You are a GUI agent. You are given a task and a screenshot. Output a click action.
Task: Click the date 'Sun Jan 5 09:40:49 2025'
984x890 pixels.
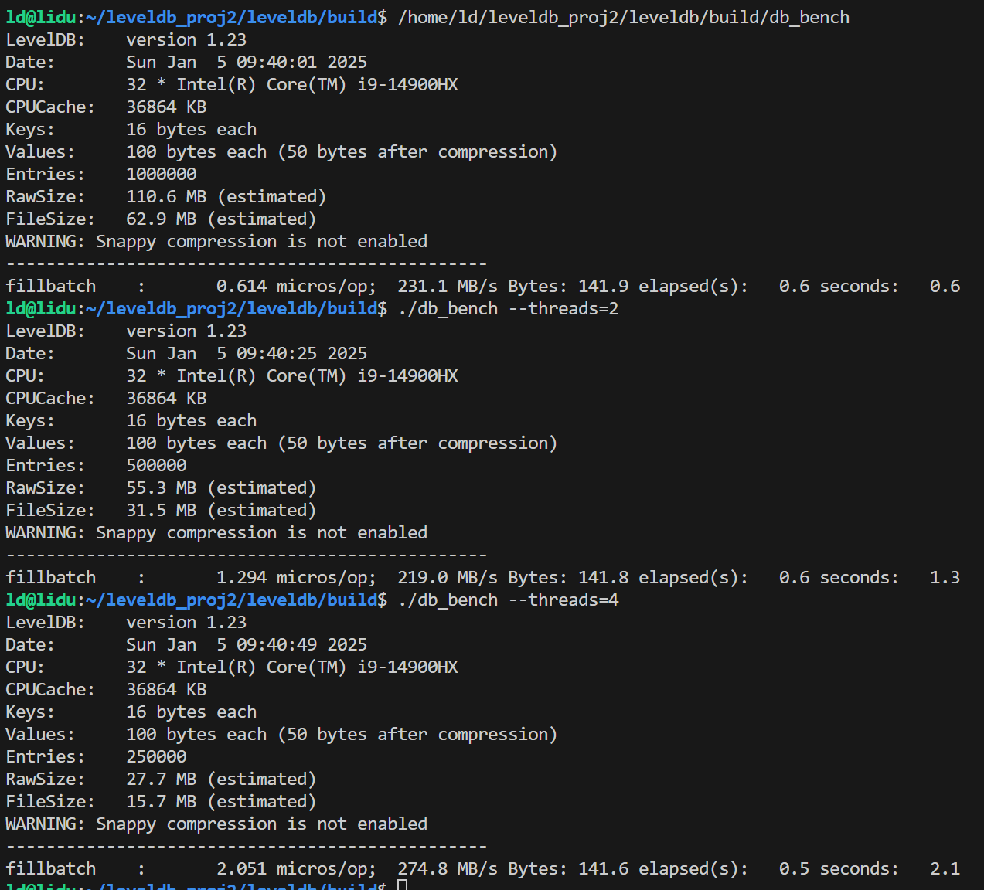point(247,644)
